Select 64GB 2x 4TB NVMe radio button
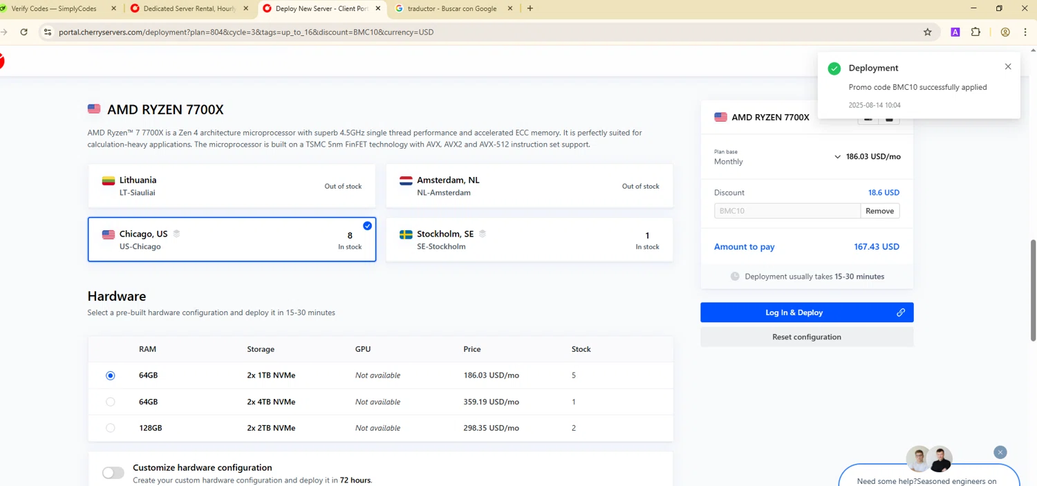 point(111,402)
